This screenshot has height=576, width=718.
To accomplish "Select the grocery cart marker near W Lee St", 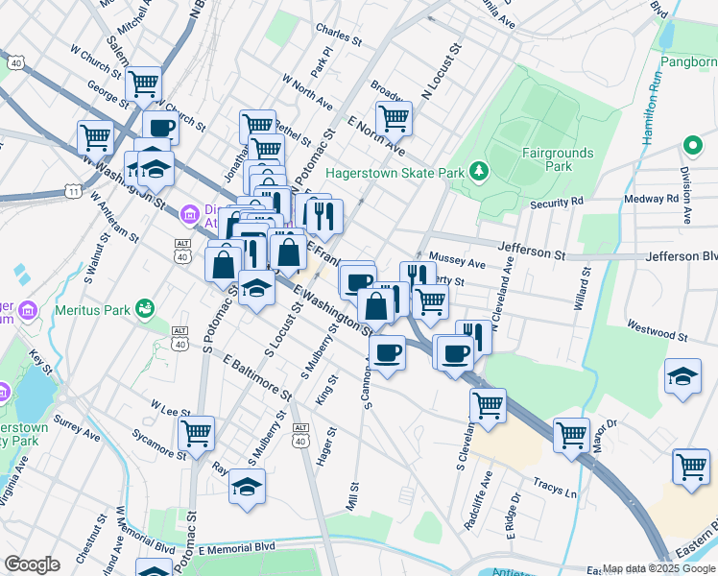I will pos(197,435).
